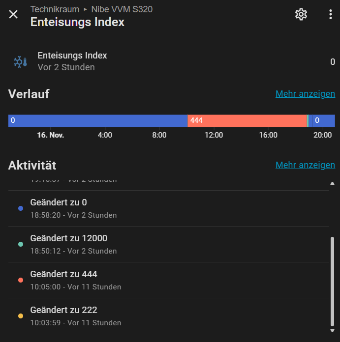Screen dimensions: 340x342
Task: Click the blue dot beside 'Geändert zu 0'
Action: tap(20, 208)
